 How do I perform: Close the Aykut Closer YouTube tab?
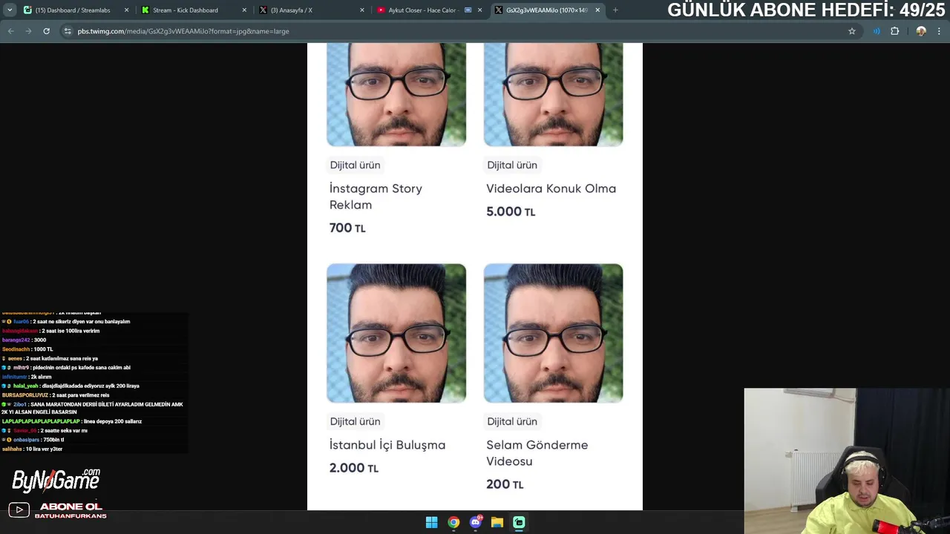coord(479,10)
